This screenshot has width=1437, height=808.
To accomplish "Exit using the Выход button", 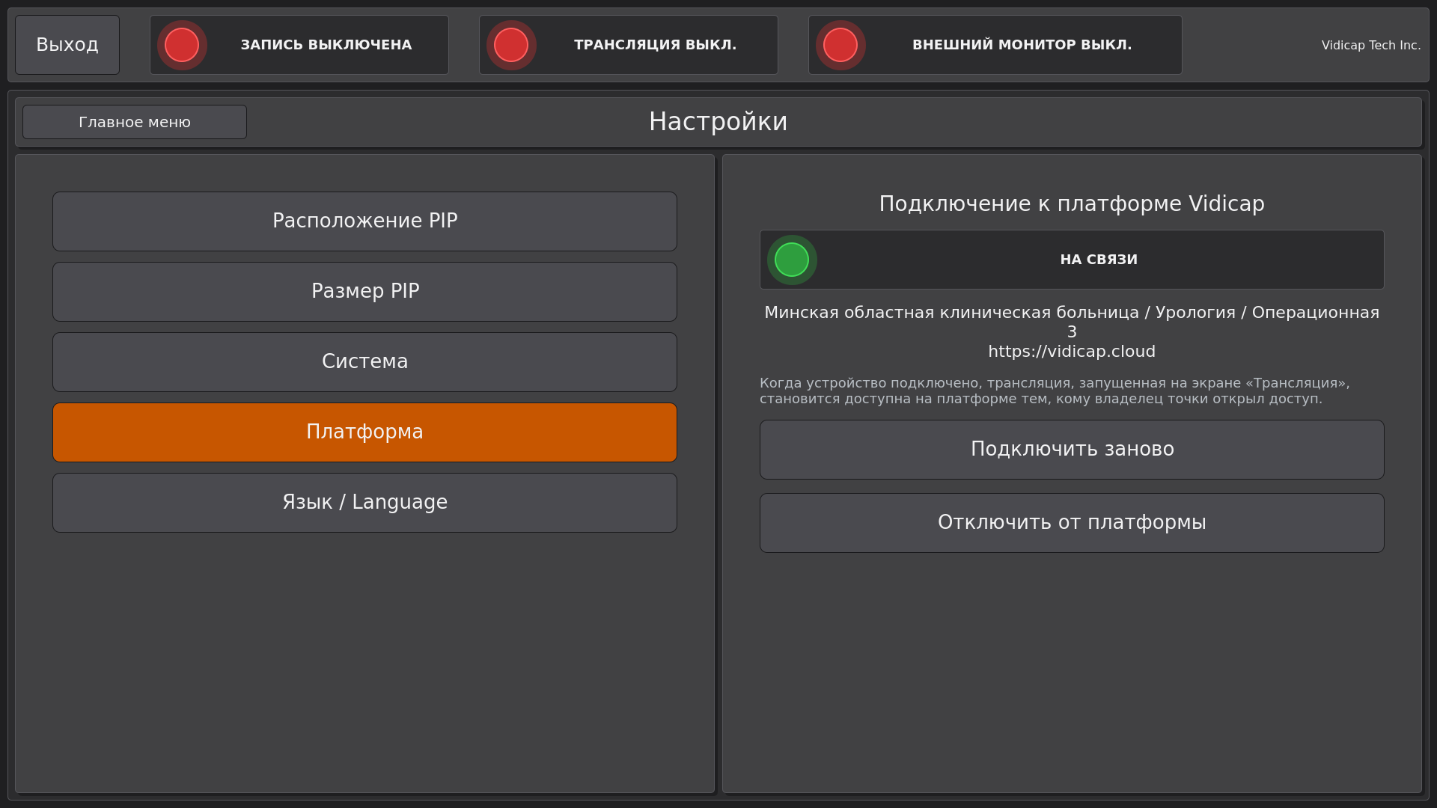I will pyautogui.click(x=67, y=45).
